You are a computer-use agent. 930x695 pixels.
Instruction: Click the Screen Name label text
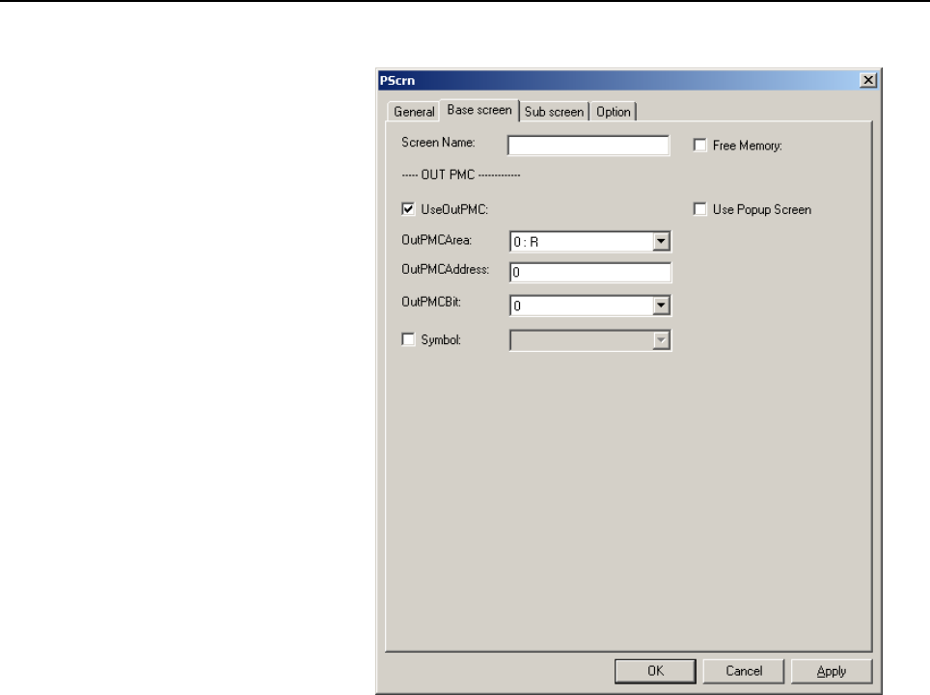(x=438, y=143)
